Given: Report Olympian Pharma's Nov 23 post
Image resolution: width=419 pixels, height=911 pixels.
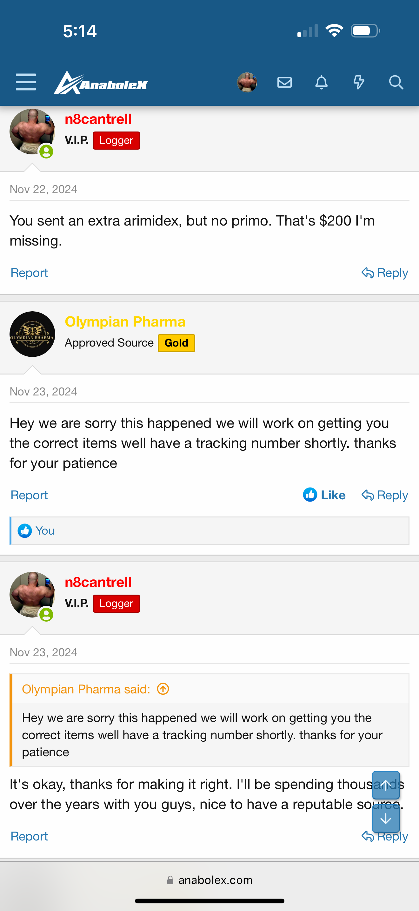Looking at the screenshot, I should point(29,495).
